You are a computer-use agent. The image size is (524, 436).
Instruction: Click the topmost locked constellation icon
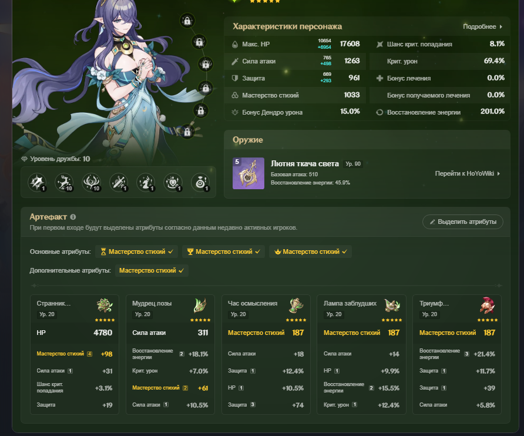(x=187, y=21)
